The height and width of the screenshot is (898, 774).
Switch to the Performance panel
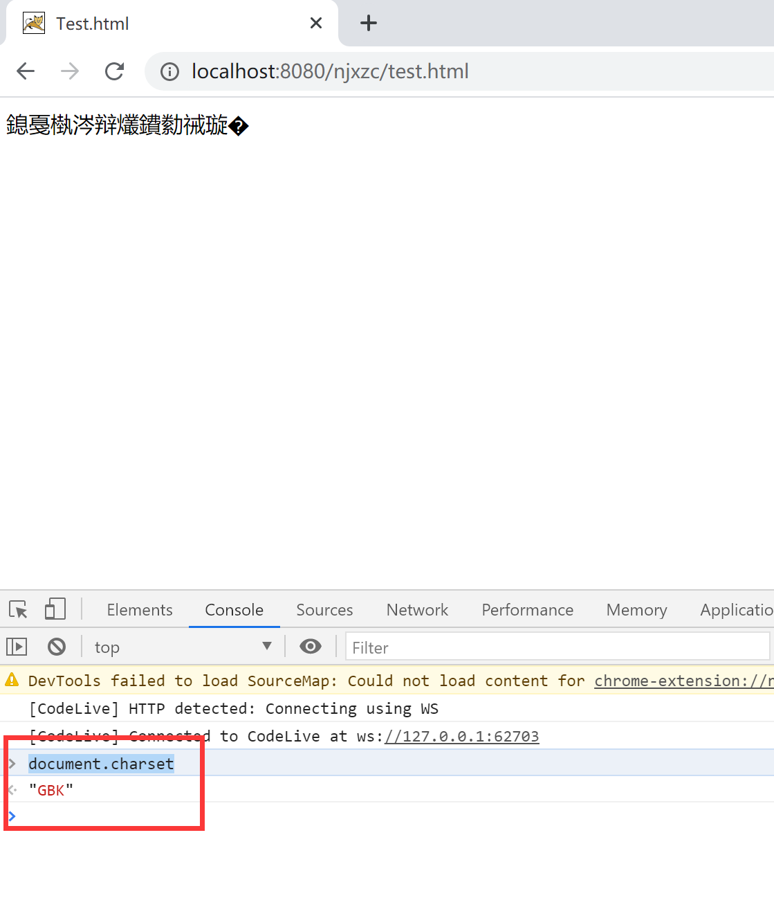coord(528,610)
